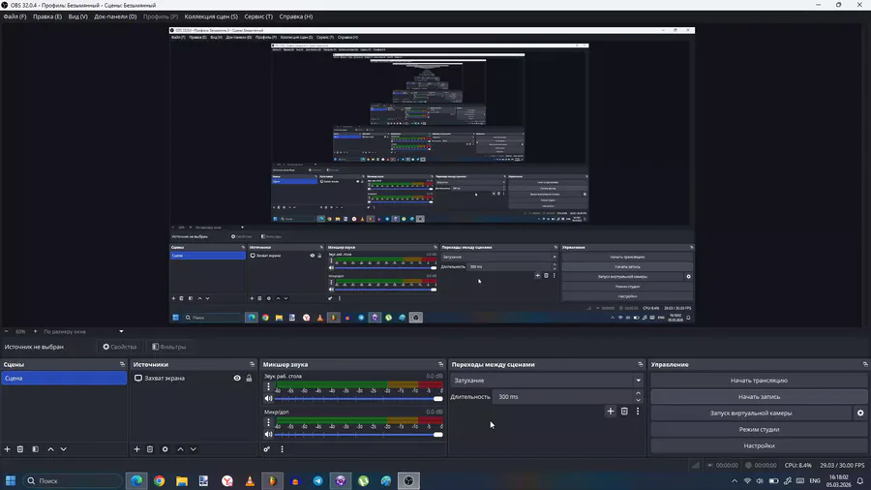Screen dimensions: 871x490
Task: Switch ENG input language in tray
Action: pos(815,480)
